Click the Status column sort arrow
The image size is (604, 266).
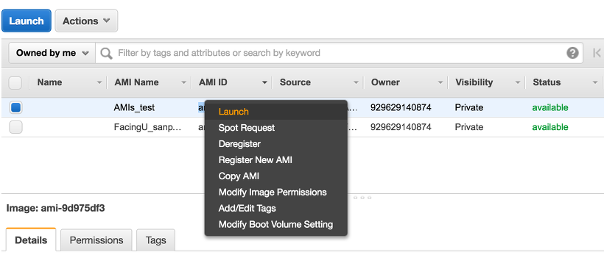pos(594,82)
